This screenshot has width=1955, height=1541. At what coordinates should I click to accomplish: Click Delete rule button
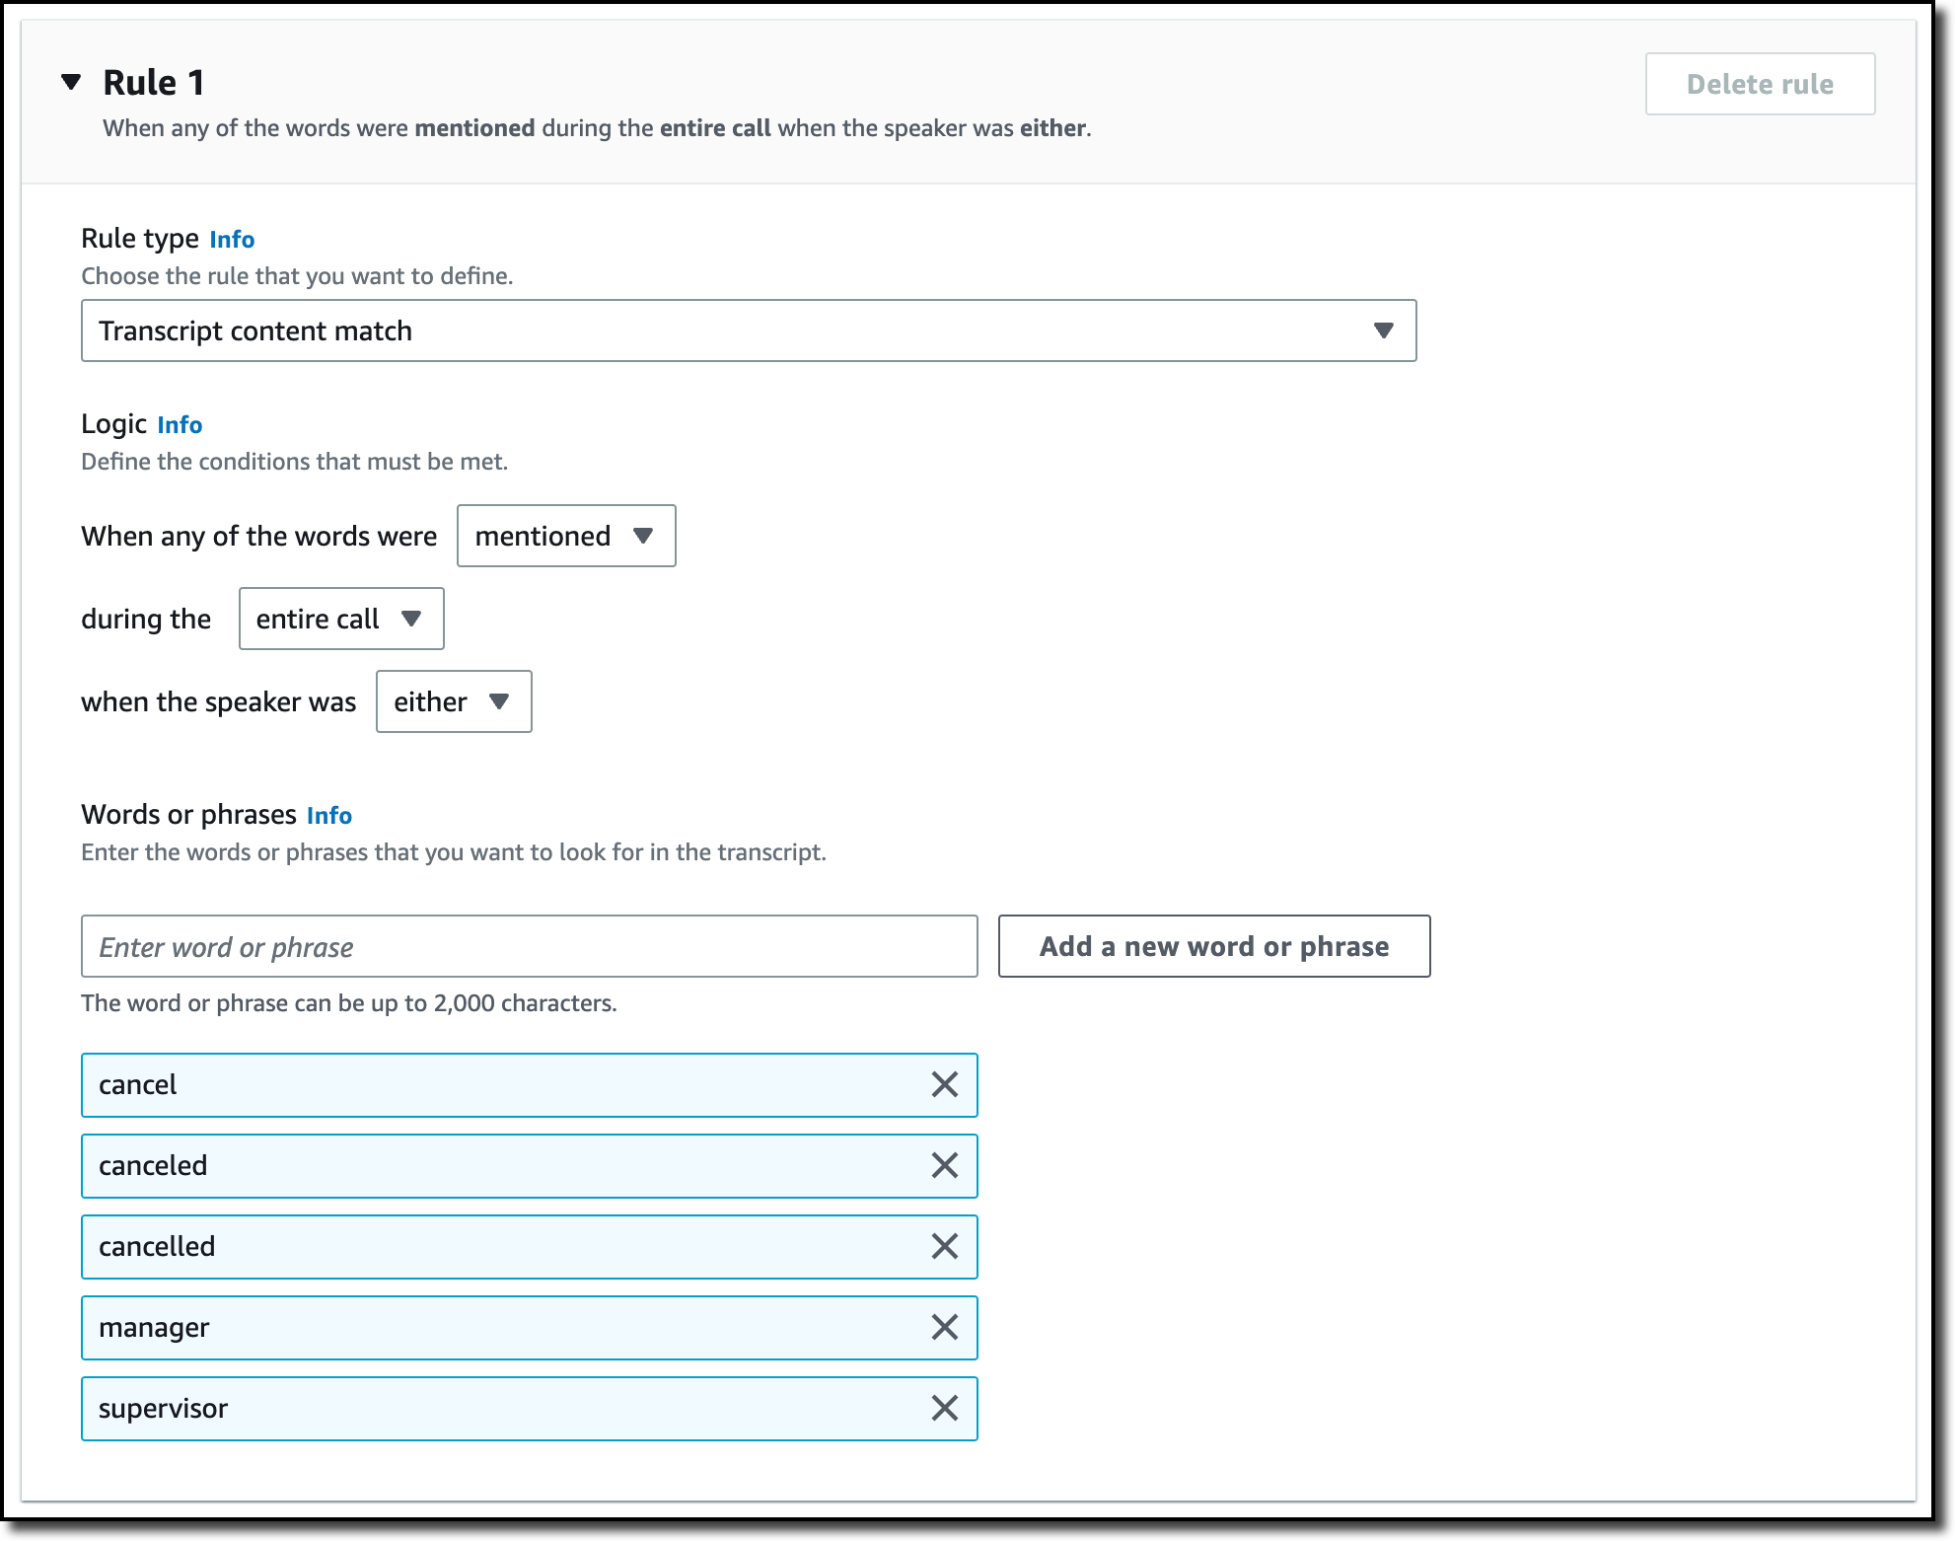tap(1759, 84)
